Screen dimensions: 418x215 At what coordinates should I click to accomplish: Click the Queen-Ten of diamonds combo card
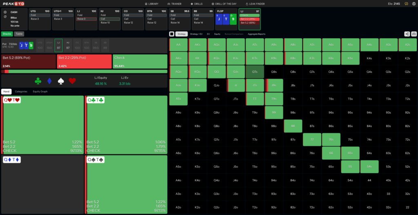tap(42, 184)
